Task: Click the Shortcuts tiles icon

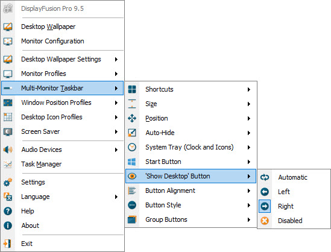Action: tap(132, 89)
